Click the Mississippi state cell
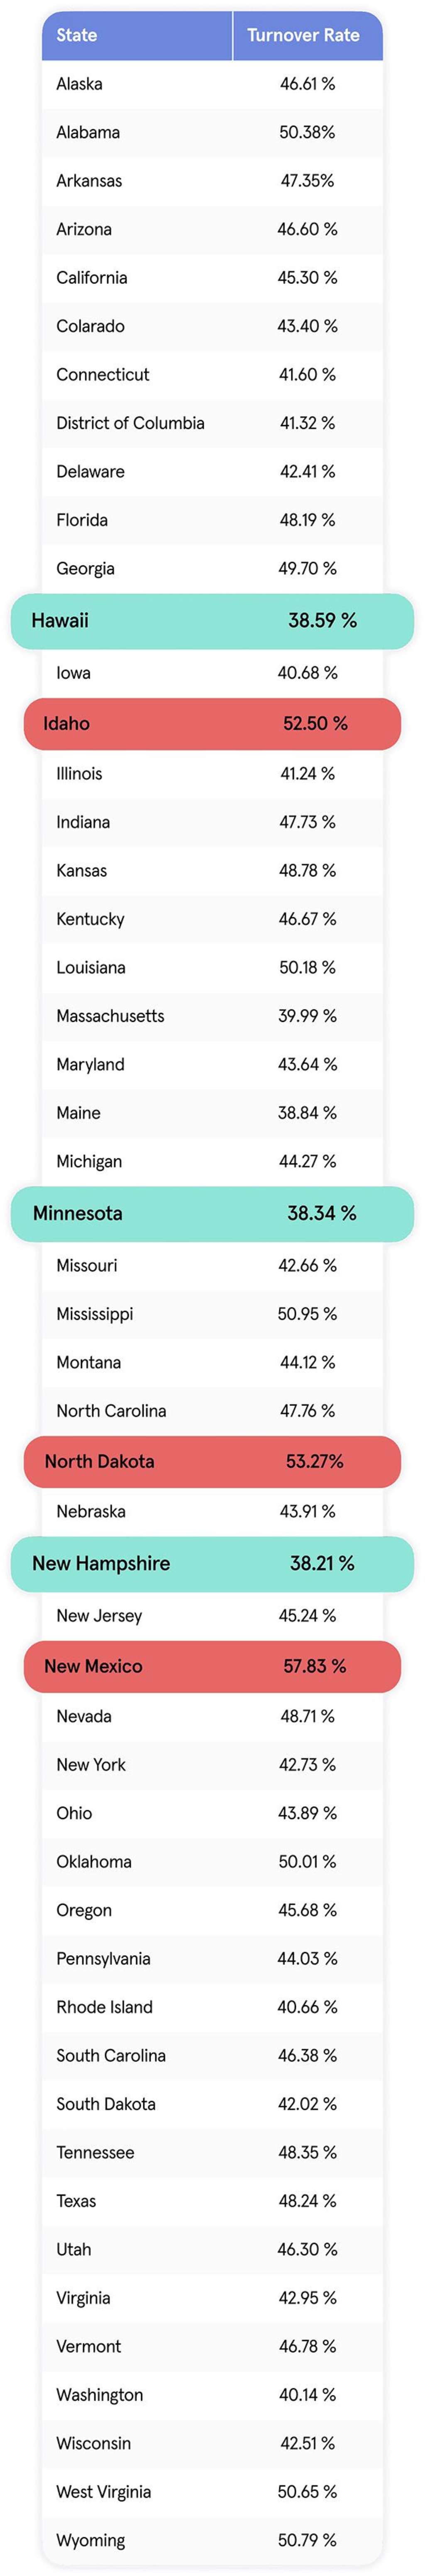 (x=95, y=1314)
